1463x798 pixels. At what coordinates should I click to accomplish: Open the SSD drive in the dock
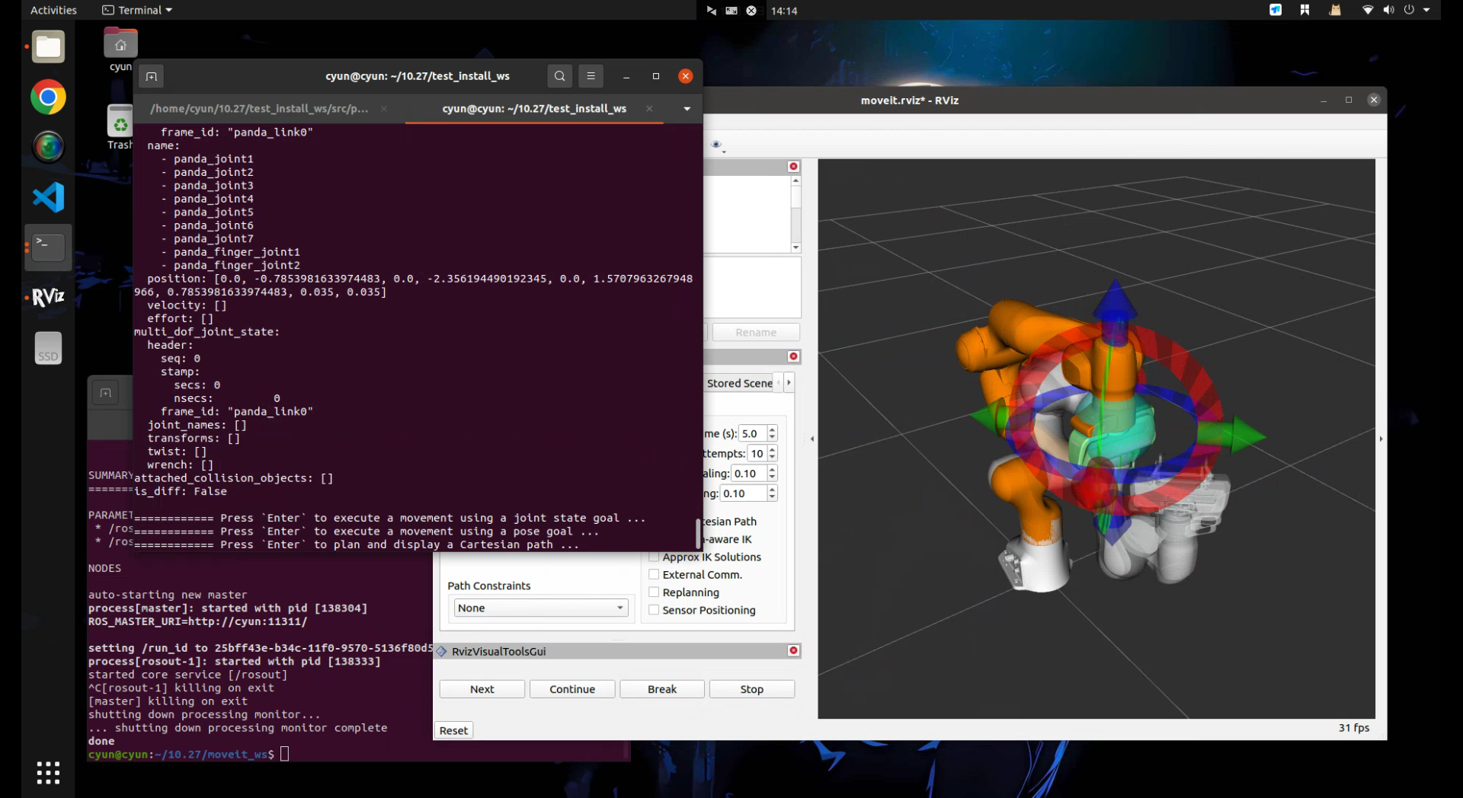click(48, 348)
